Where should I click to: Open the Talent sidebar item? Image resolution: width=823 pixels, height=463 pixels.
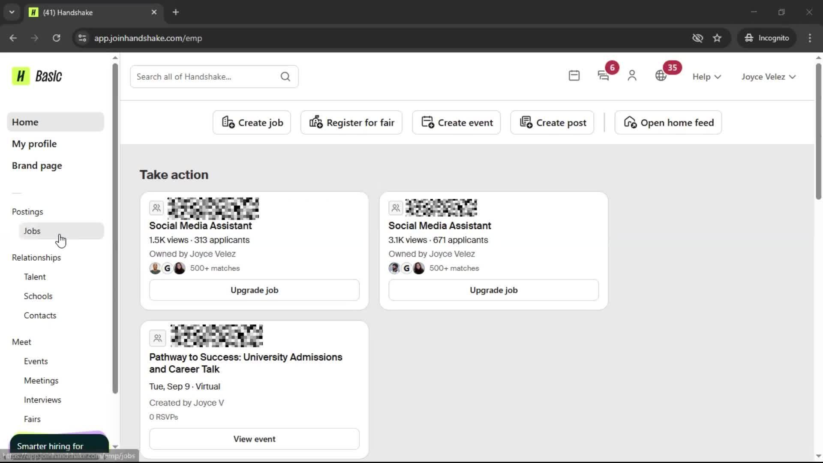[x=35, y=277]
